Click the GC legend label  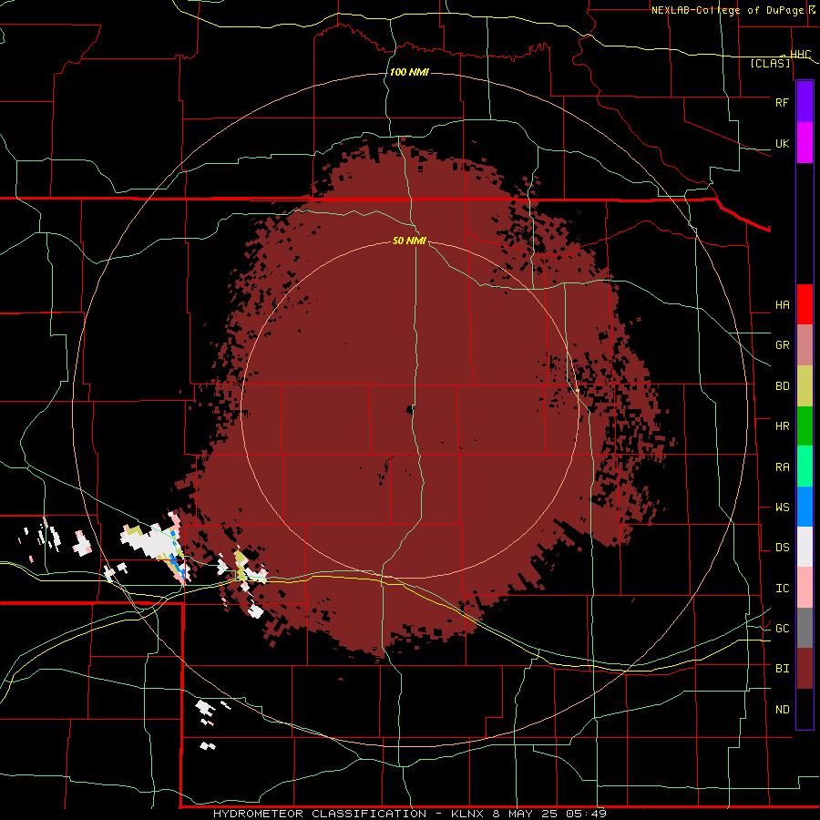(782, 629)
